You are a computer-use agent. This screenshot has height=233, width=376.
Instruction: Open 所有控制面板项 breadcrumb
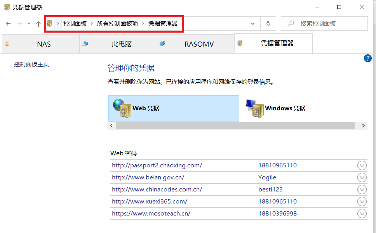(117, 23)
